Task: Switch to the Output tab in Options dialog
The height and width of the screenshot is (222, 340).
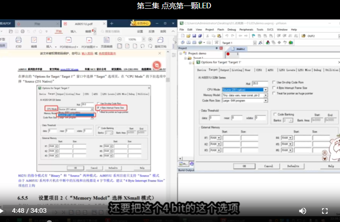Action: pyautogui.click(x=224, y=70)
